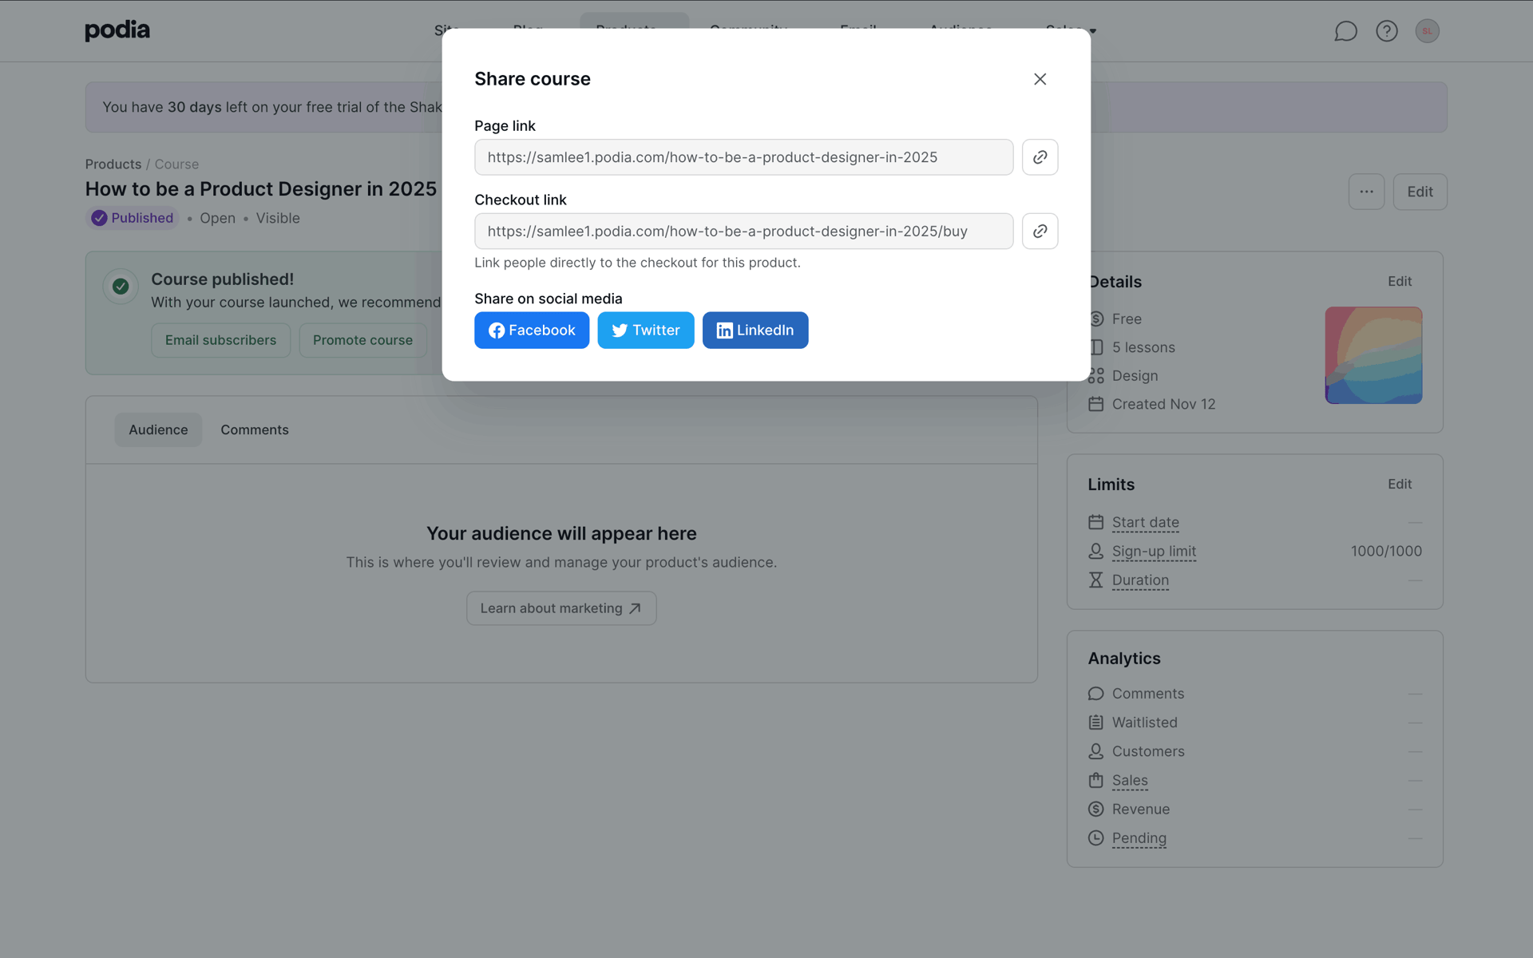
Task: Click the 5 lessons book icon
Action: [x=1097, y=347]
